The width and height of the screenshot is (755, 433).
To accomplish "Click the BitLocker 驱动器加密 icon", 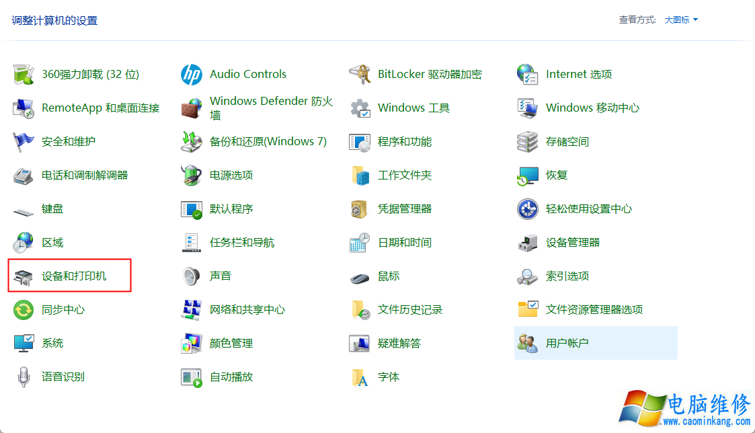I will [x=359, y=74].
